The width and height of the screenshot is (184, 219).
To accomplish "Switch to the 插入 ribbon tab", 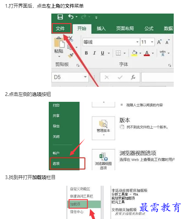I will 101,29.
